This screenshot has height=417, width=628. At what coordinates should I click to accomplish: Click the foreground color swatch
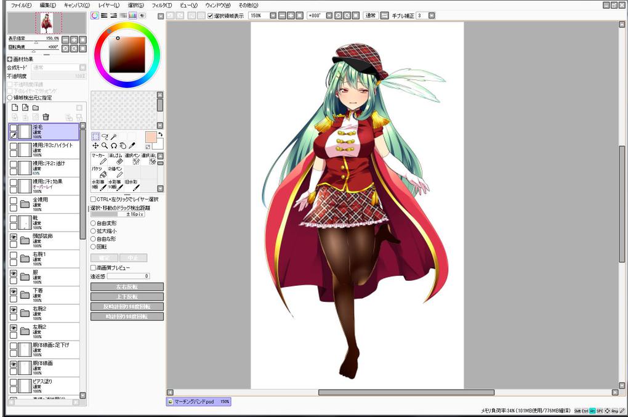[x=151, y=137]
